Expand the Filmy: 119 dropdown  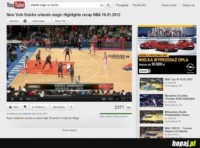pyautogui.click(x=62, y=21)
